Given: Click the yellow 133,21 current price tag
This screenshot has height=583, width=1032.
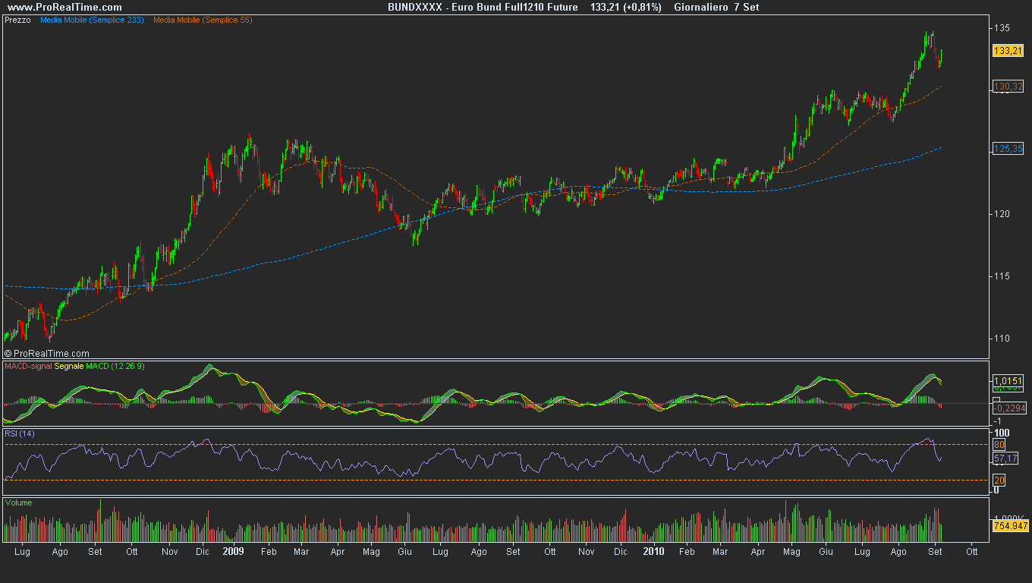Looking at the screenshot, I should (x=1008, y=51).
